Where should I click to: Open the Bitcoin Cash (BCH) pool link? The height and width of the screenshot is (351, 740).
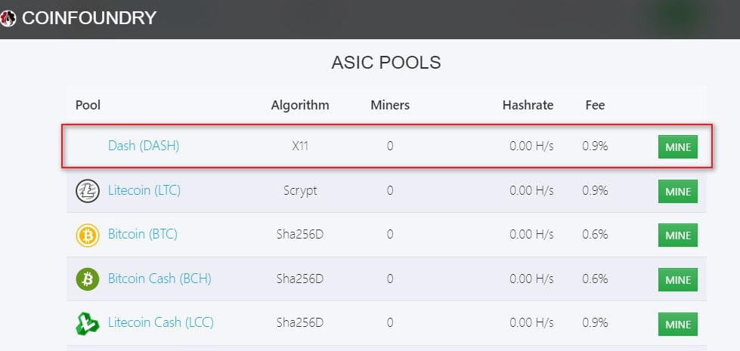[159, 279]
